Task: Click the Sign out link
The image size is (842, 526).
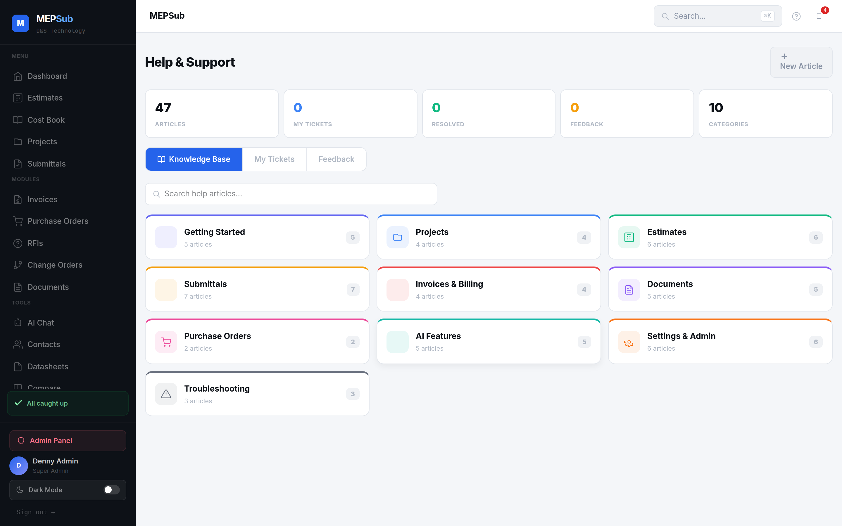Action: coord(36,512)
